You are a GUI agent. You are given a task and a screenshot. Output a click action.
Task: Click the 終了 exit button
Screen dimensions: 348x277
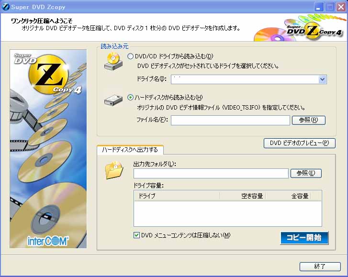click(x=320, y=266)
